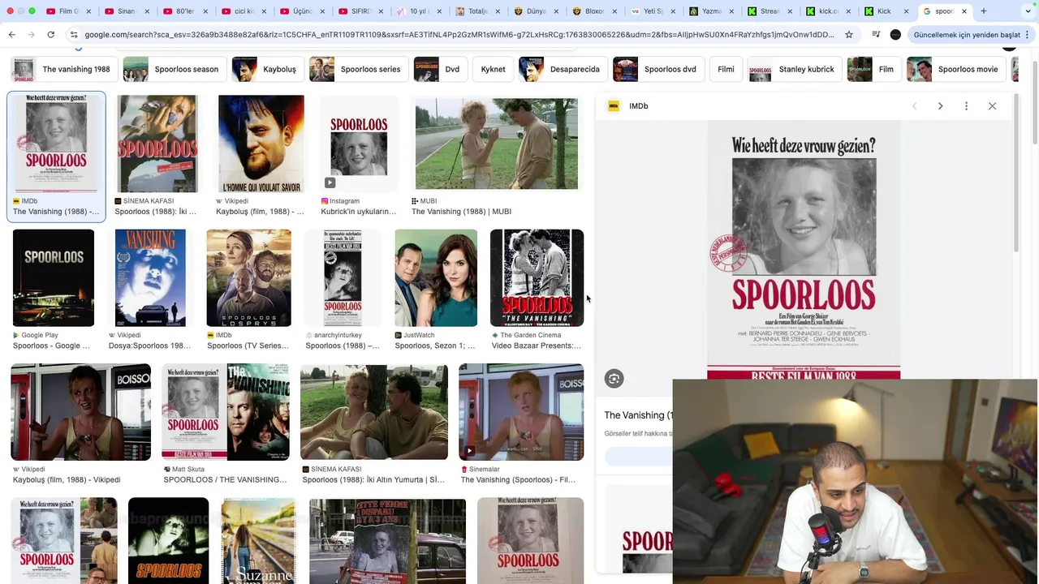The height and width of the screenshot is (584, 1039).
Task: Open Google Play Spoorloos poster
Action: (x=53, y=278)
